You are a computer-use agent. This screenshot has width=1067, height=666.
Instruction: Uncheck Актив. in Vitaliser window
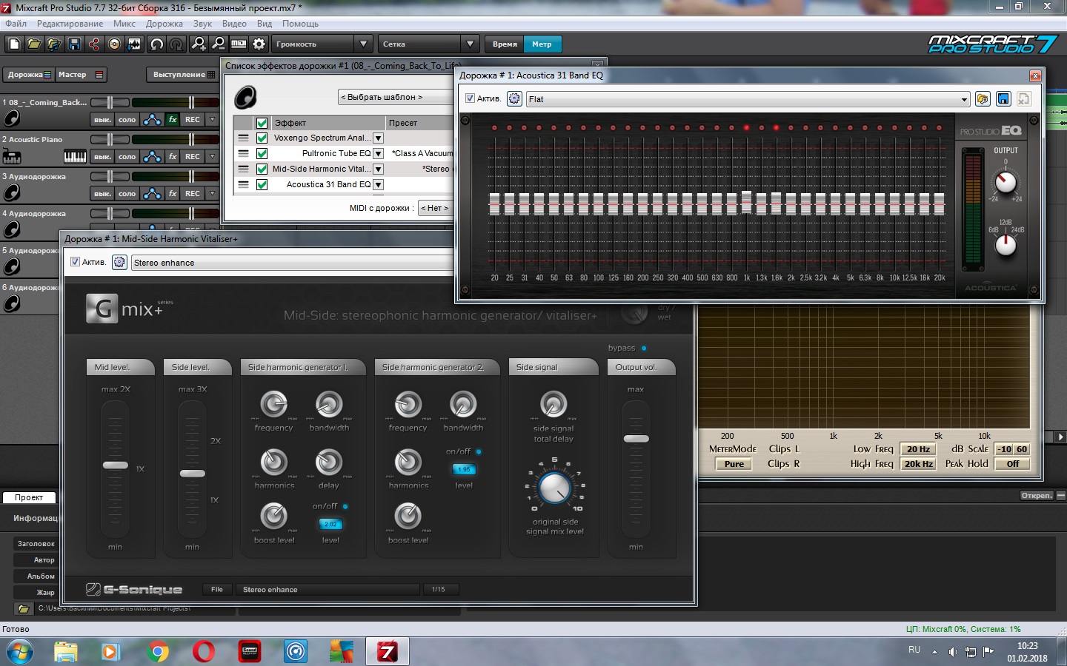[x=75, y=262]
